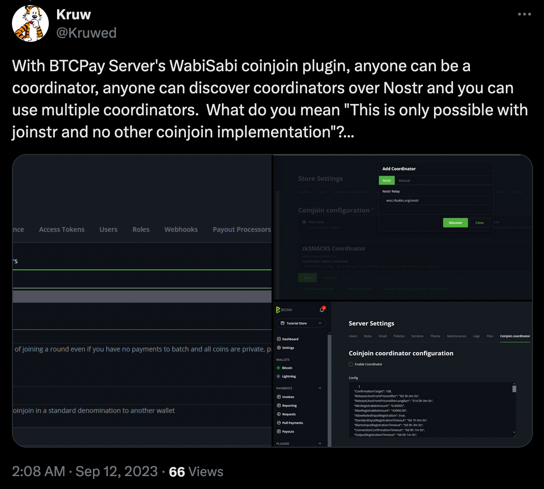Viewport: 544px width, 489px height.
Task: Click the "zkSNACKS Coordinator" heading
Action: point(334,249)
